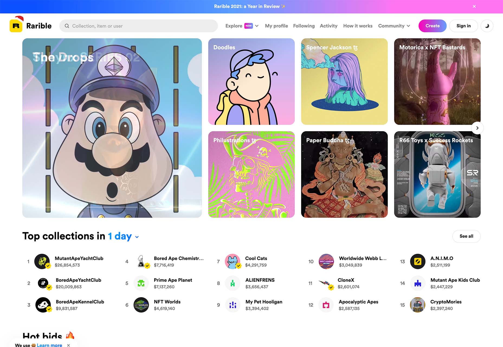Open the Cool Cats collection avatar
The image size is (503, 347).
[x=233, y=261]
